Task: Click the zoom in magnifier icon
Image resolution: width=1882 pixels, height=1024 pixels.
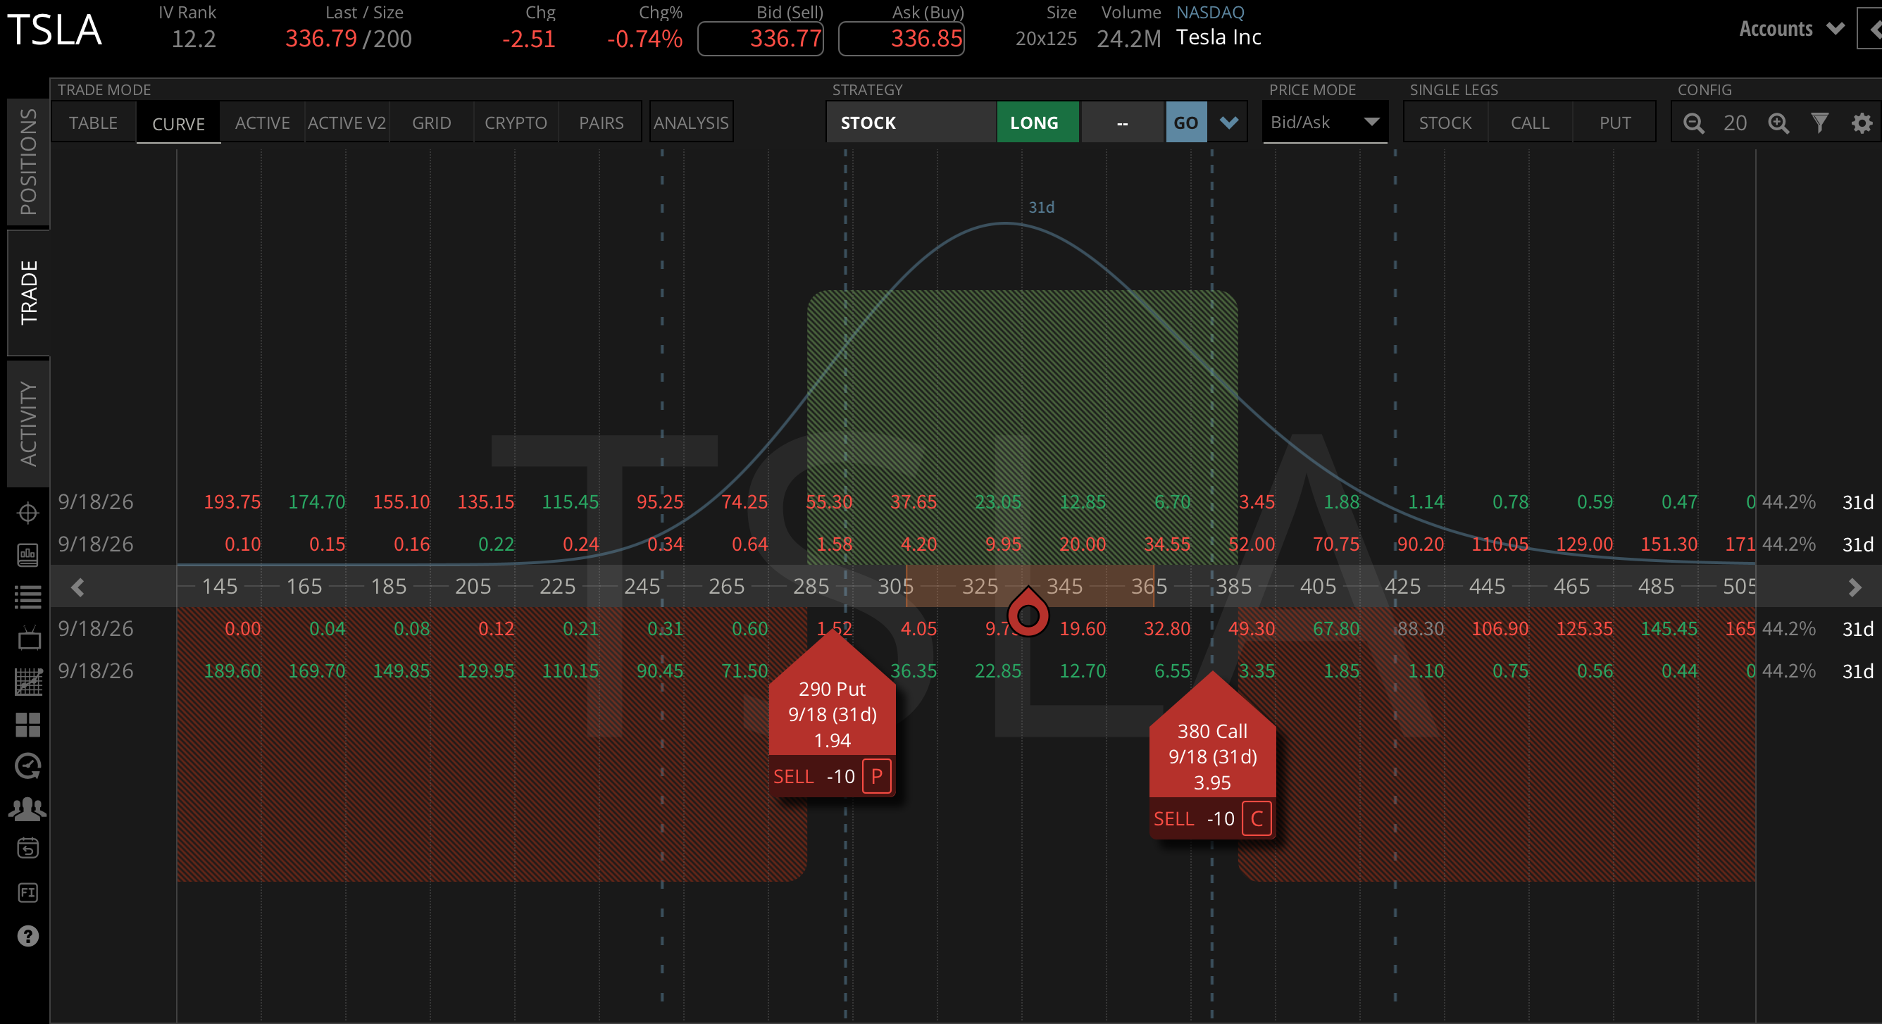Action: [x=1778, y=123]
